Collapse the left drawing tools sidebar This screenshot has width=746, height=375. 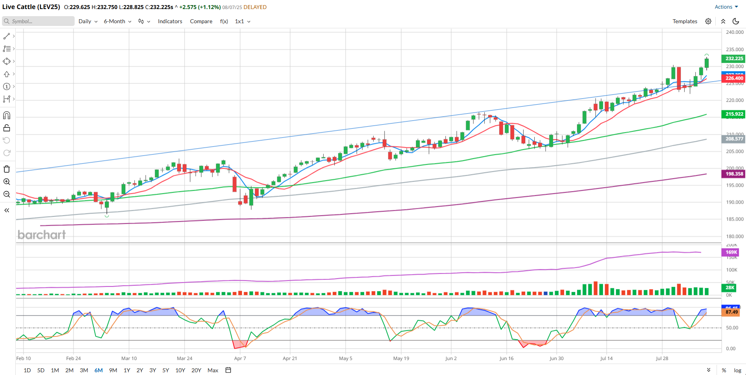[x=7, y=210]
